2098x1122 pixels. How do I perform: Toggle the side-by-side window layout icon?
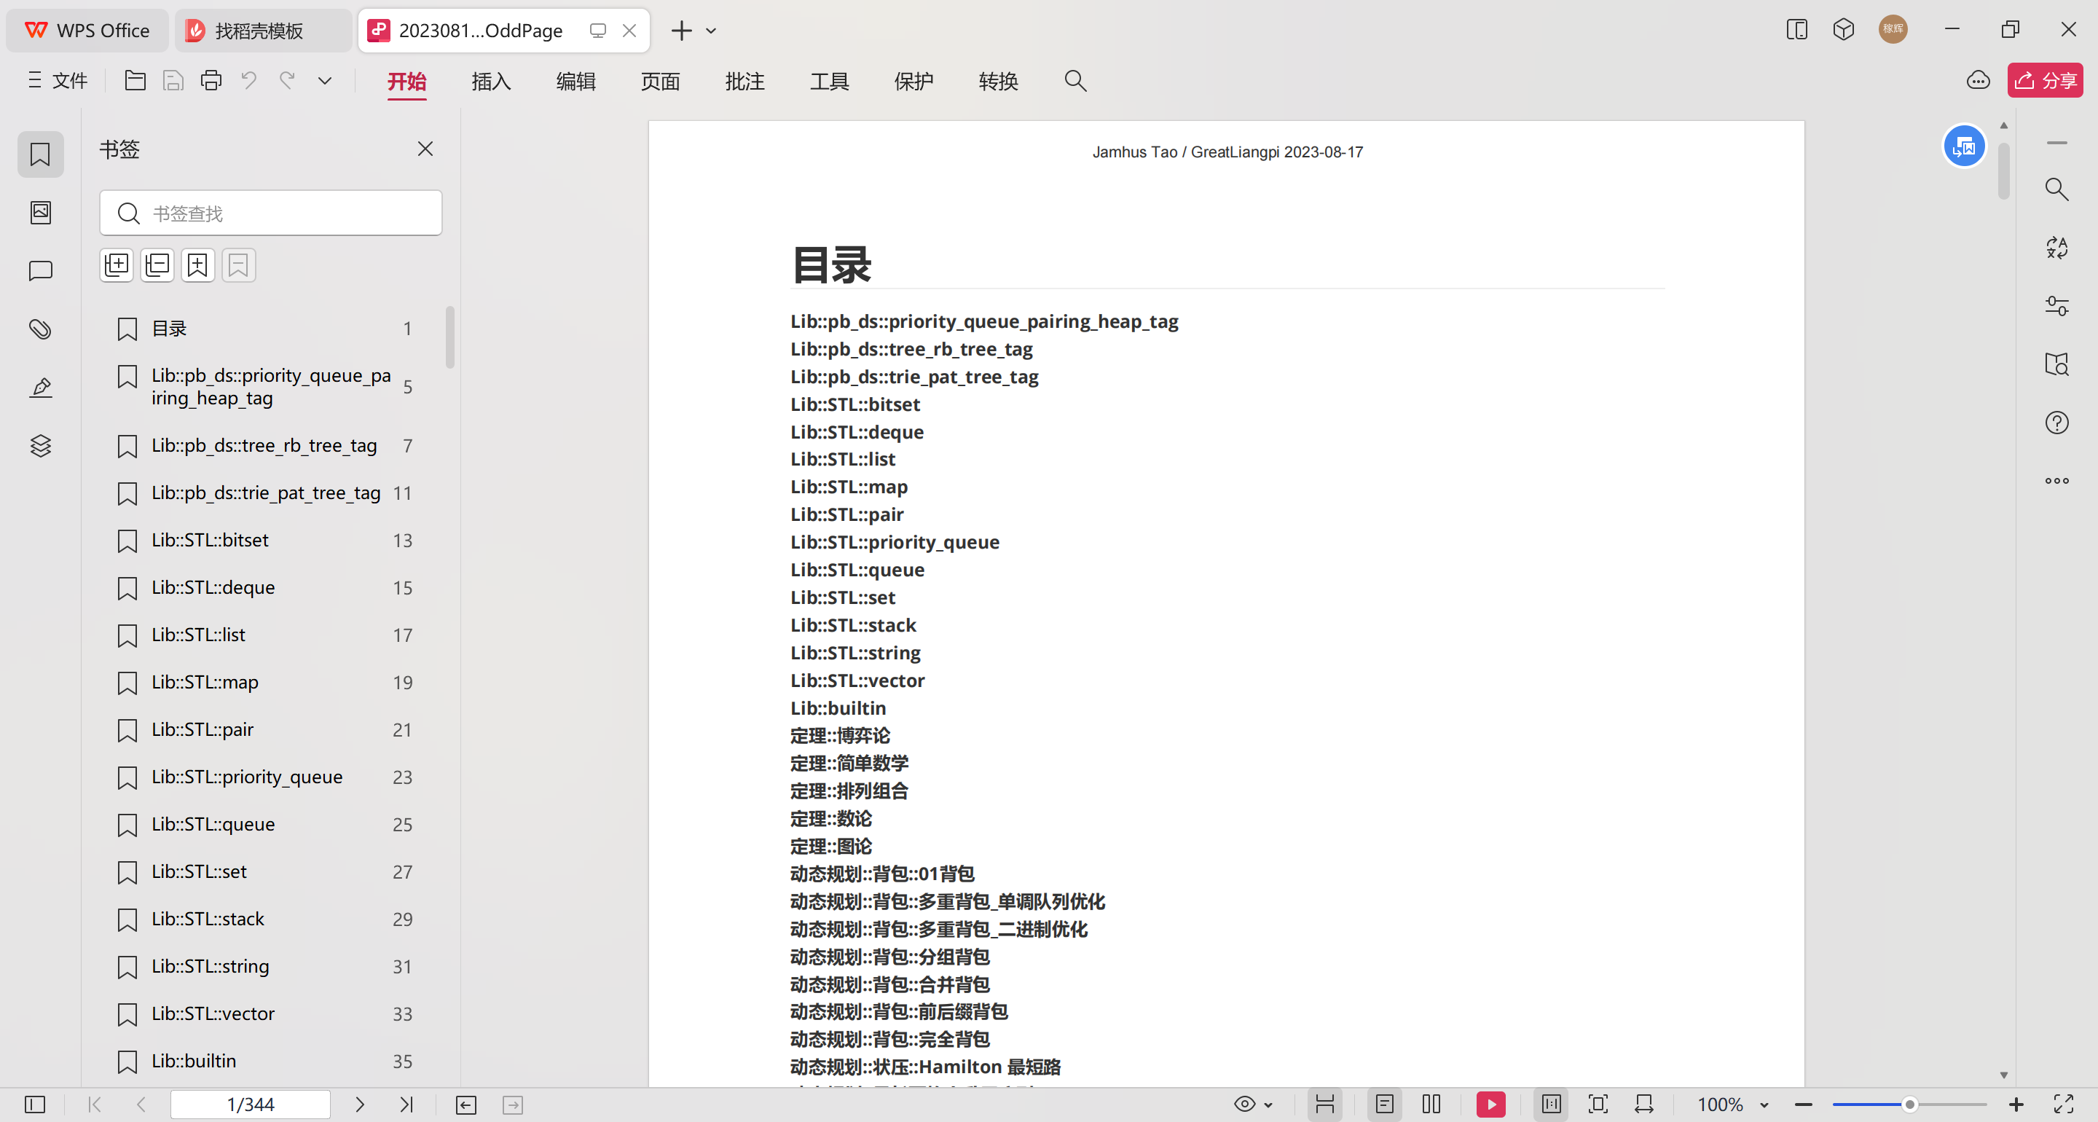(1796, 30)
